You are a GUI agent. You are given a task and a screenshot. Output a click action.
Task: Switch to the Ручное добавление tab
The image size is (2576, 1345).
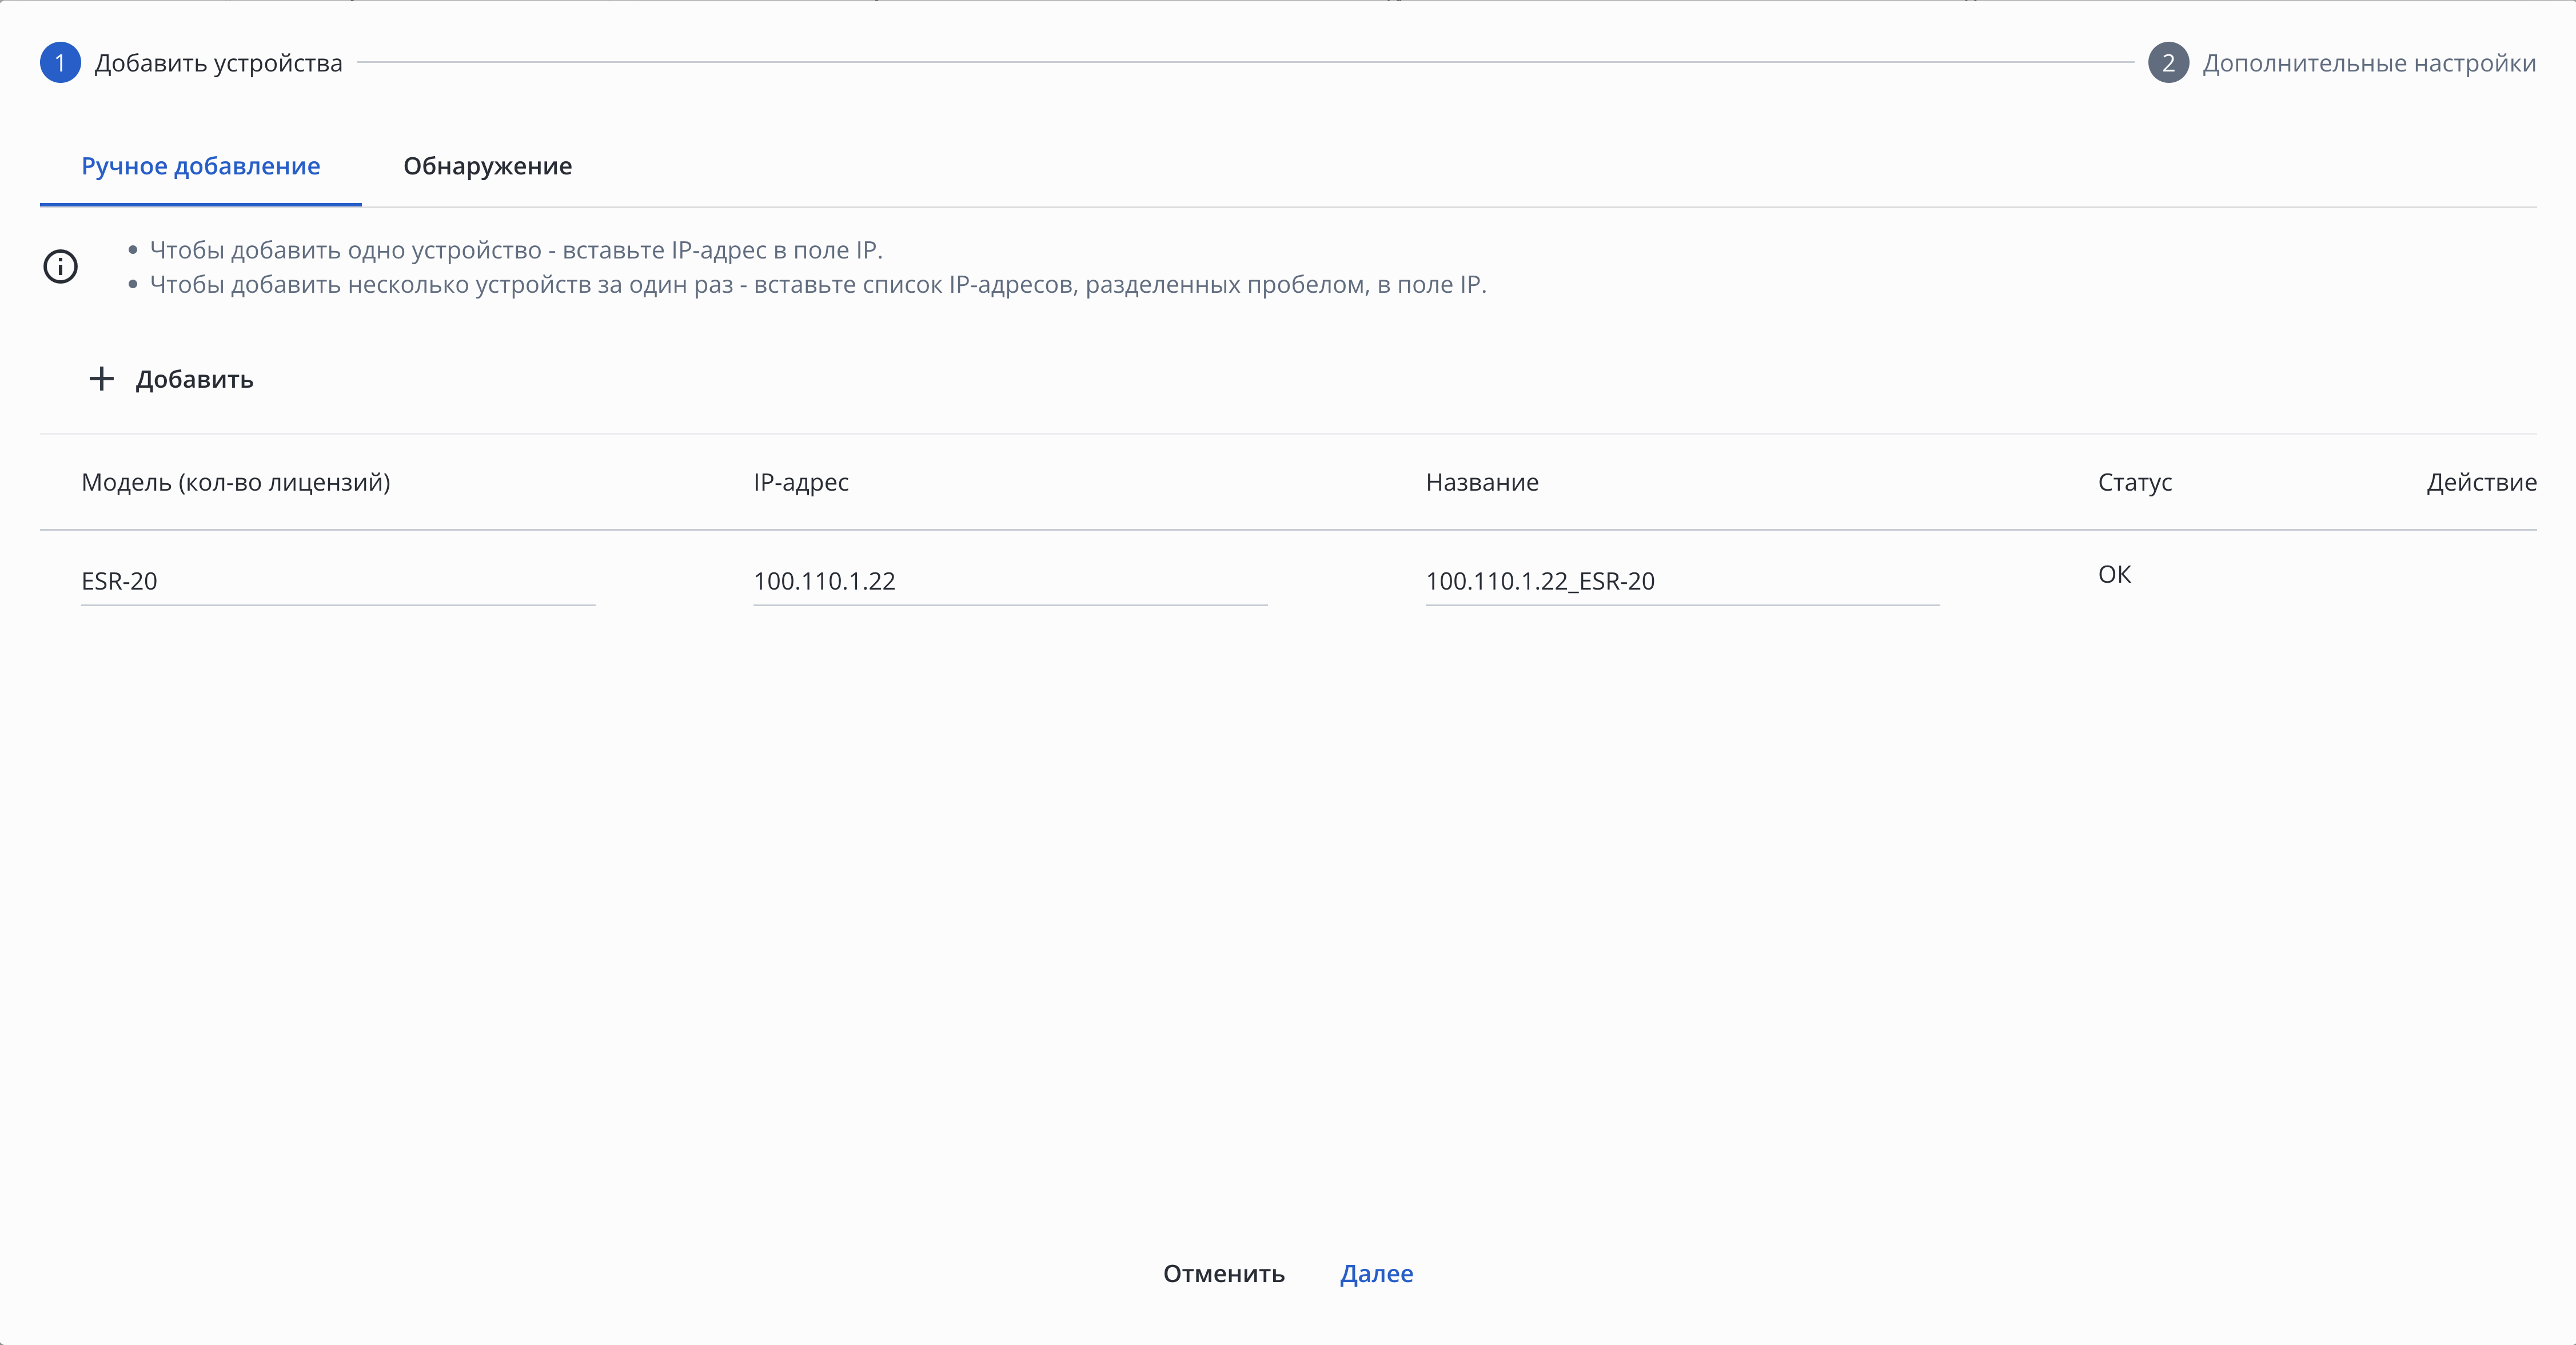[200, 166]
